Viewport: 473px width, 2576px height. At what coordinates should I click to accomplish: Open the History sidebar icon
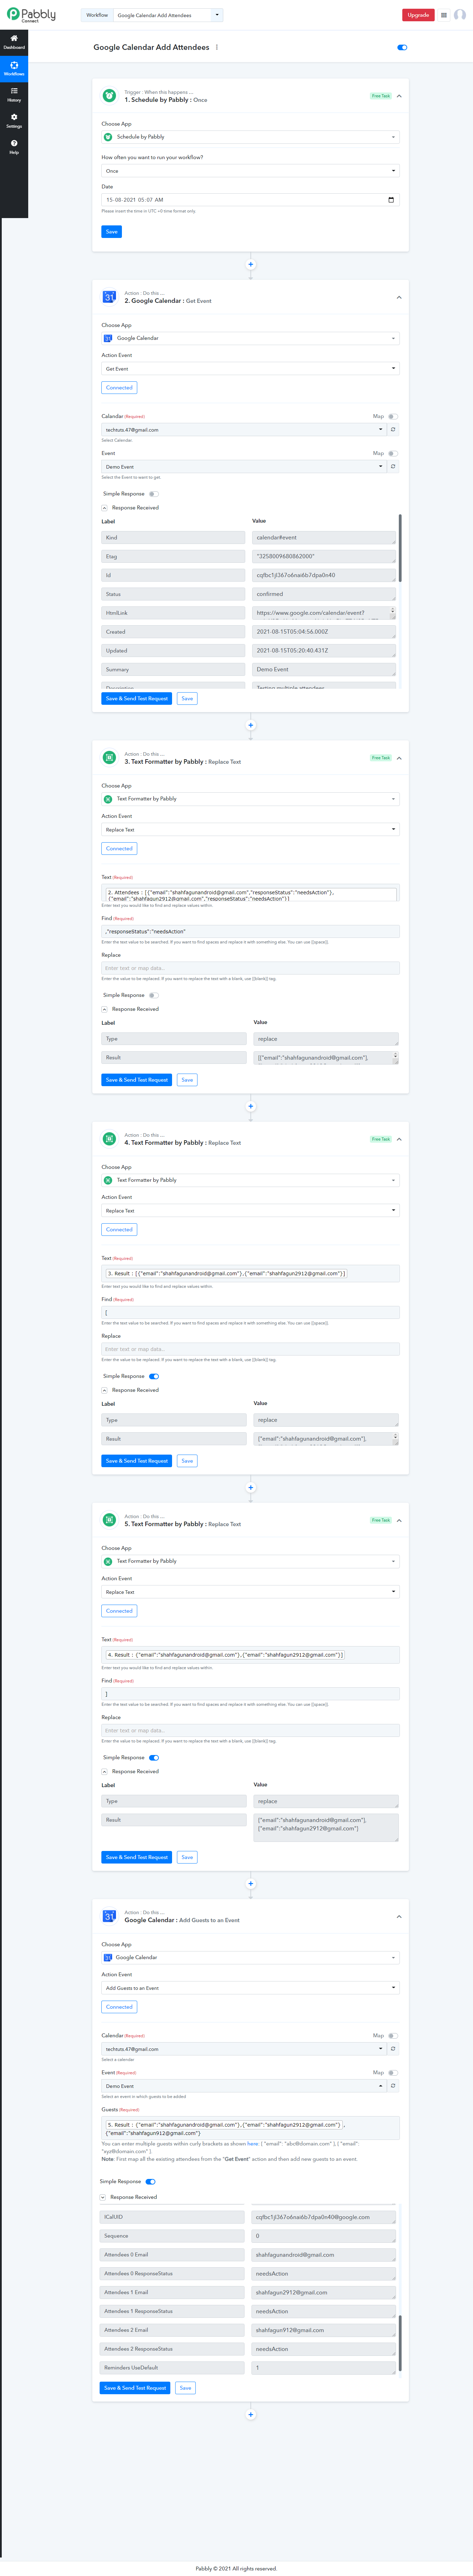[x=14, y=94]
